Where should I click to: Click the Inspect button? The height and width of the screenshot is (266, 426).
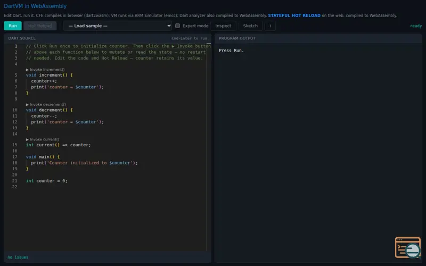(x=223, y=26)
